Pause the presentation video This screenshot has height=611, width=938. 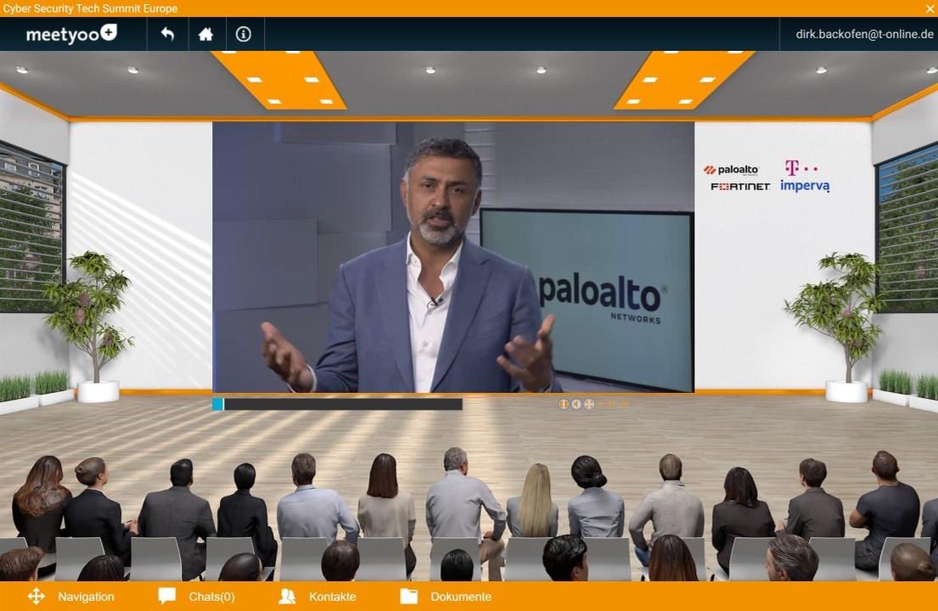[x=563, y=404]
